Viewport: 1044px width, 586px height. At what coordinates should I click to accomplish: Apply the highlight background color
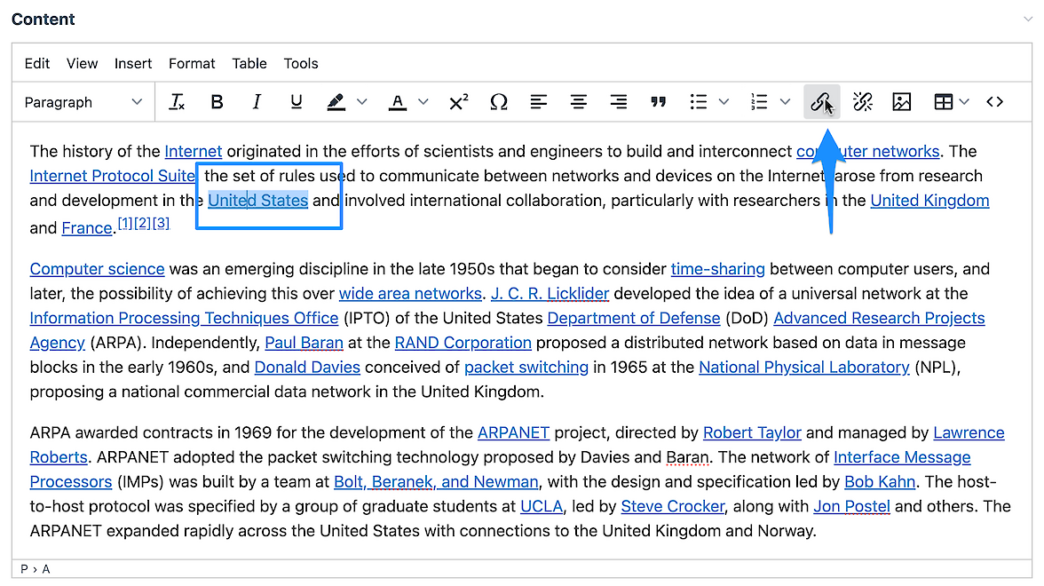point(336,102)
